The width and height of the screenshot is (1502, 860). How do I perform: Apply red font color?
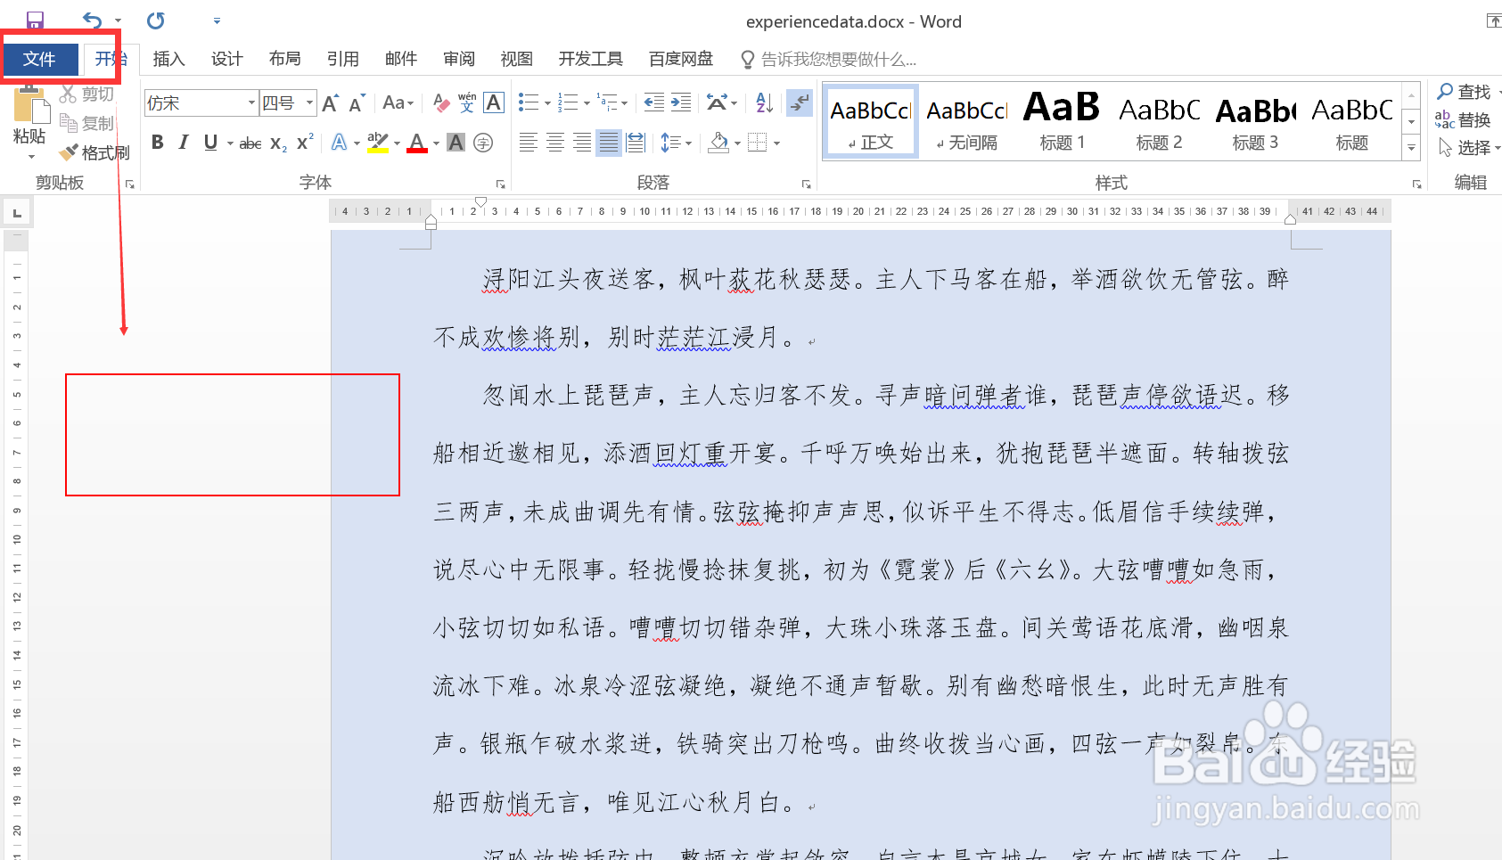pos(416,143)
